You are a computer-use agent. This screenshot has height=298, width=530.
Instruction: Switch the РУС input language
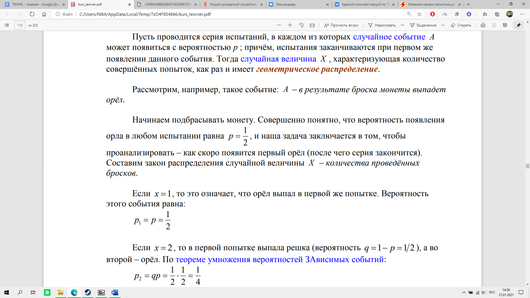click(x=492, y=292)
